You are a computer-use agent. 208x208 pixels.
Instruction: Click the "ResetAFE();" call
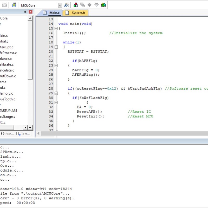coord(89,112)
